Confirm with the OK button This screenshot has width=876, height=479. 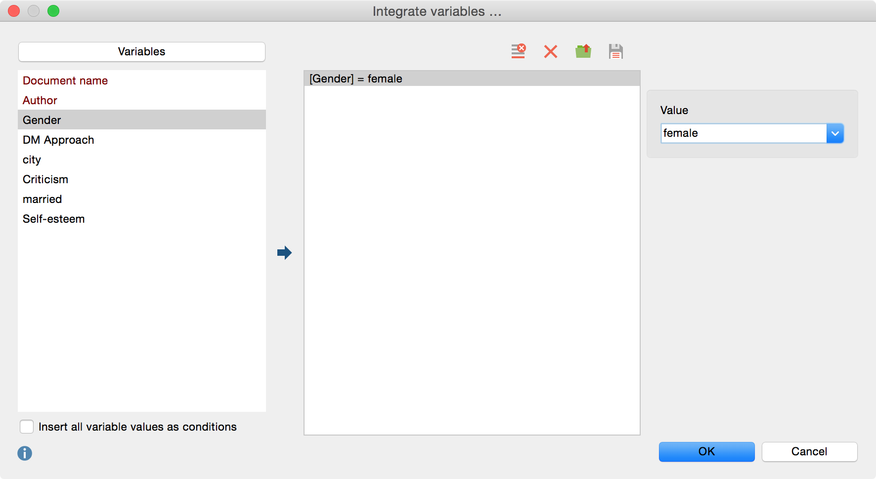tap(706, 451)
